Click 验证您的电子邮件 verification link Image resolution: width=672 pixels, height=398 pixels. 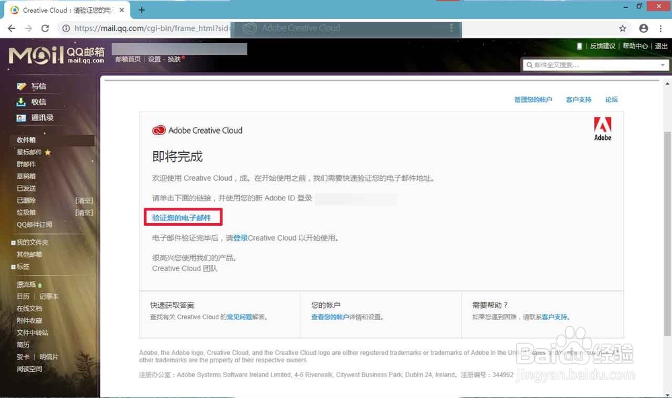(181, 218)
